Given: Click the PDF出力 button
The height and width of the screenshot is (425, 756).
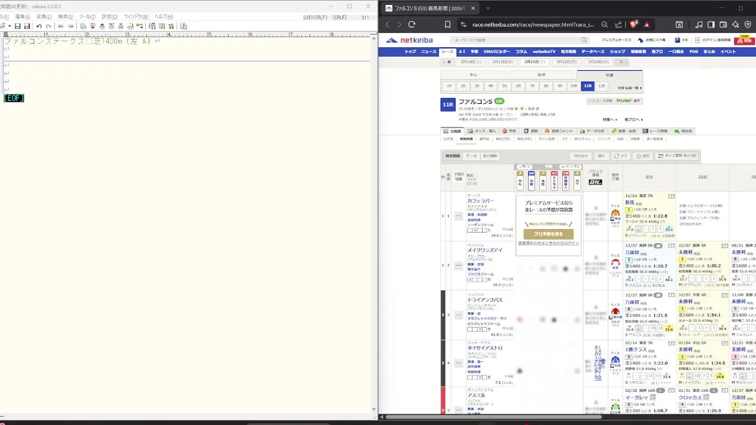Looking at the screenshot, I should click(x=581, y=156).
